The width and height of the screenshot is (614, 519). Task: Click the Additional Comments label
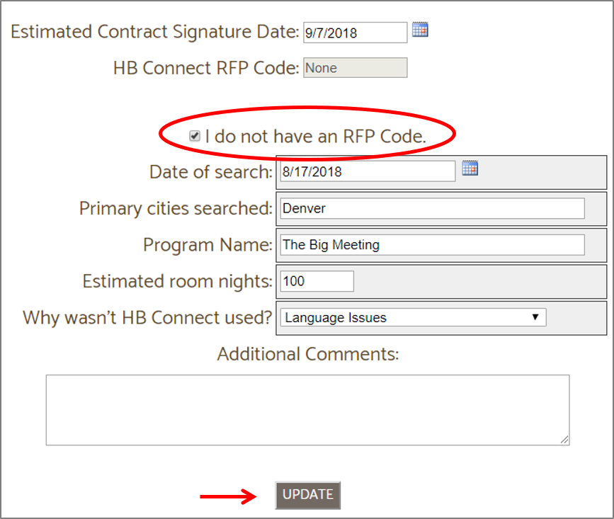tap(307, 353)
